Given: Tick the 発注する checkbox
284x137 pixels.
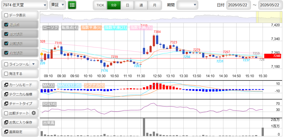Looking at the screenshot, I should click(x=6, y=74).
